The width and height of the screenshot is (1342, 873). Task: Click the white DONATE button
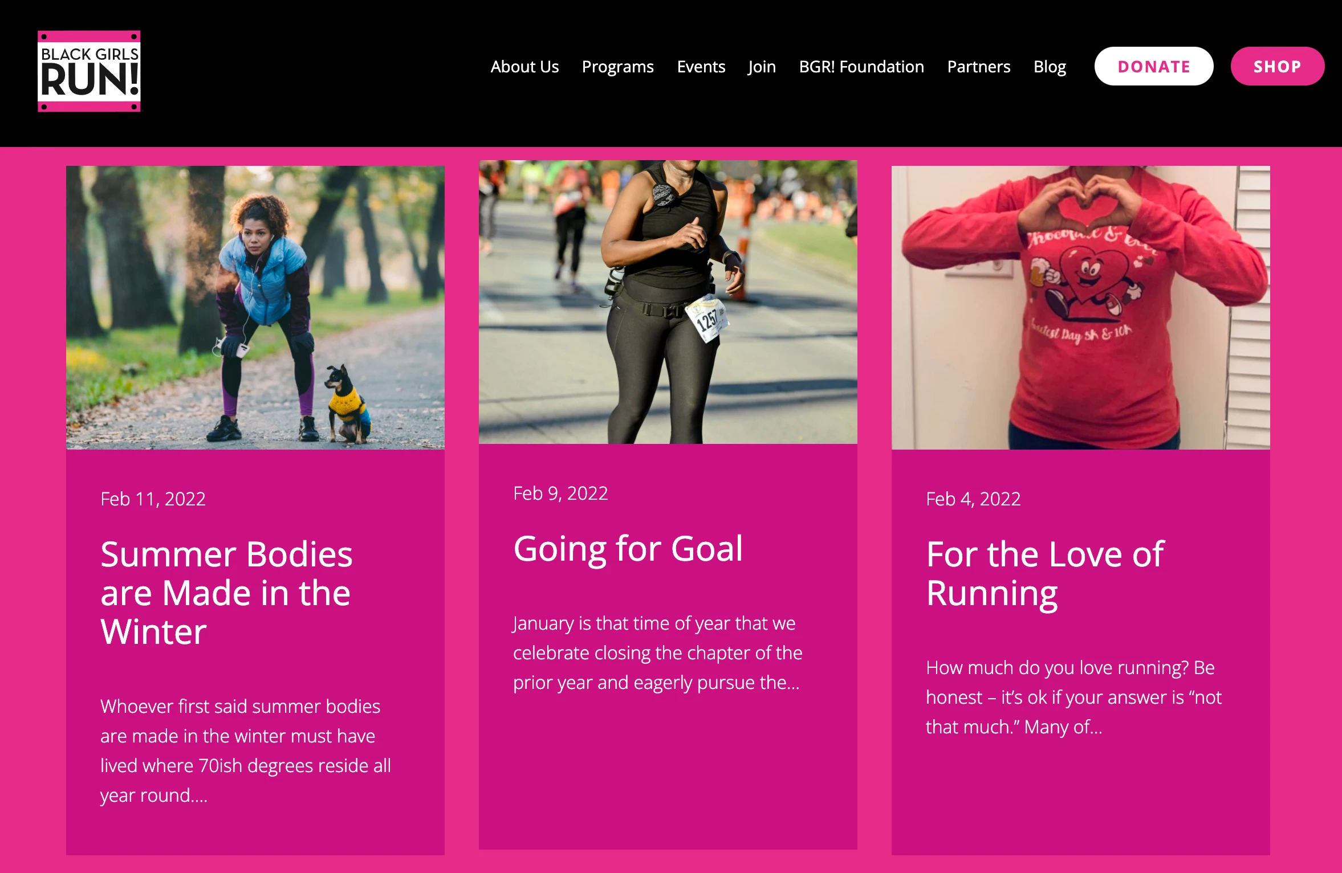pos(1154,66)
